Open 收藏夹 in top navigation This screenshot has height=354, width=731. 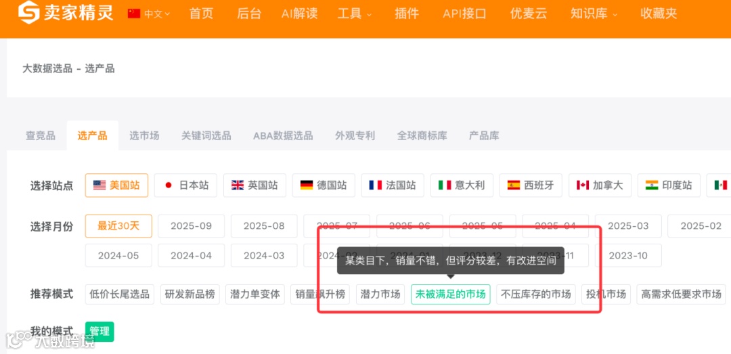pyautogui.click(x=659, y=14)
